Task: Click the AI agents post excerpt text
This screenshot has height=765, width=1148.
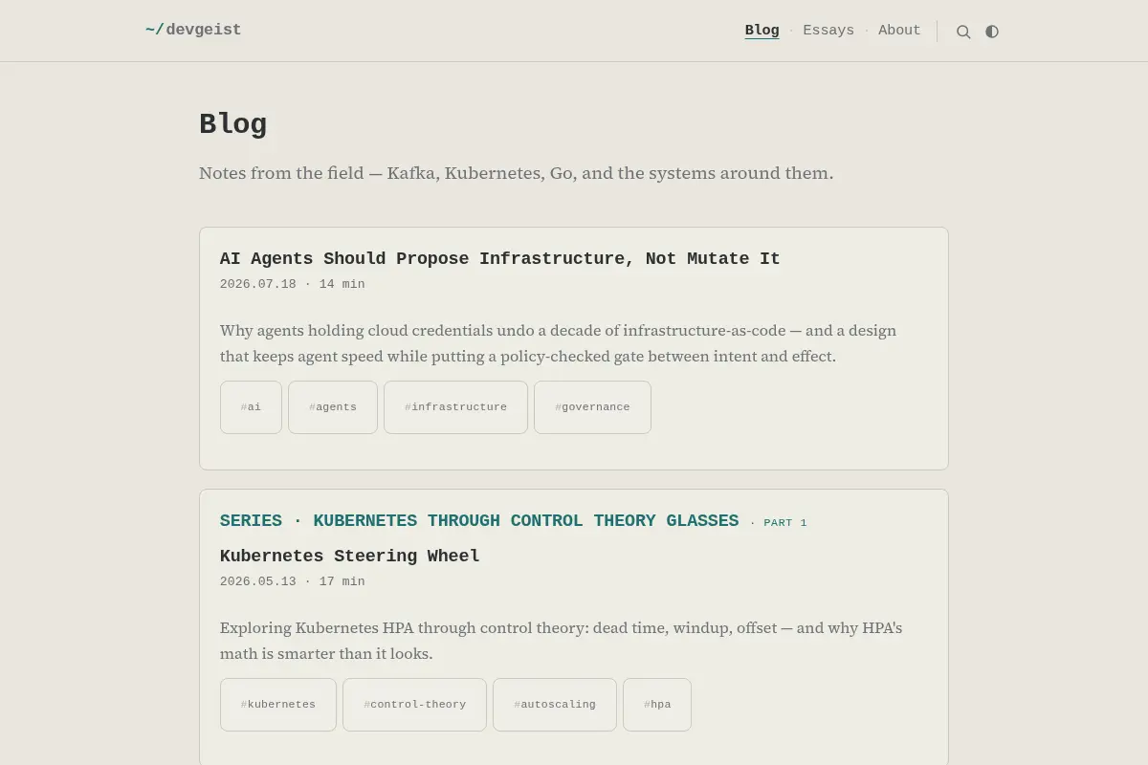Action: pyautogui.click(x=558, y=343)
